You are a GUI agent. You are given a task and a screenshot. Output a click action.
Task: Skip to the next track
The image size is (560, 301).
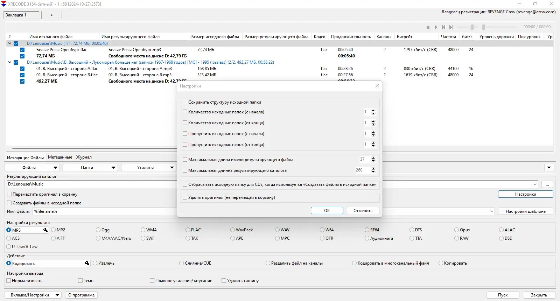pyautogui.click(x=451, y=27)
